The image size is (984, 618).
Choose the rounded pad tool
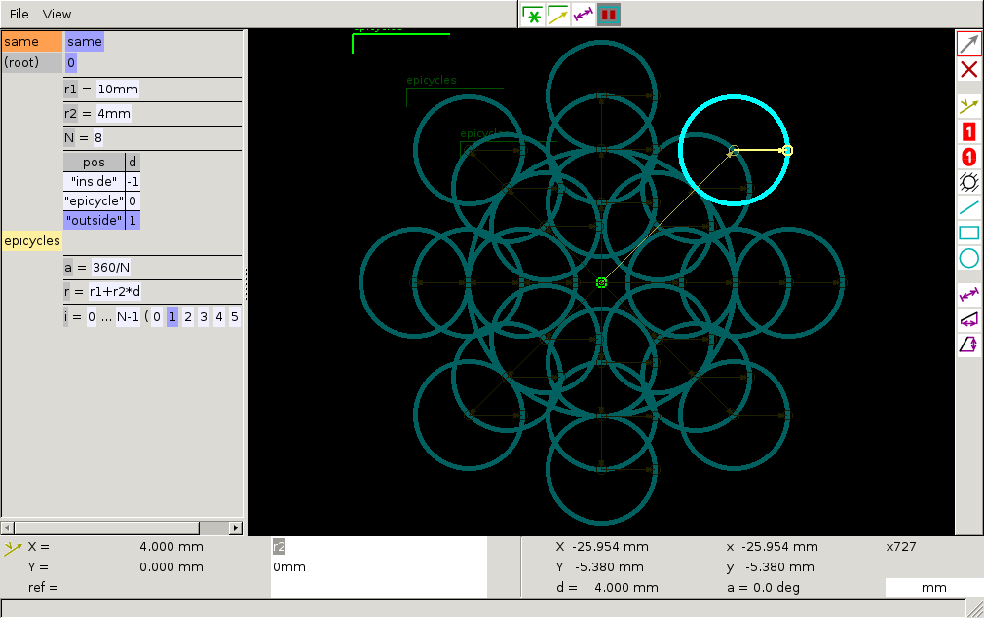pos(969,157)
